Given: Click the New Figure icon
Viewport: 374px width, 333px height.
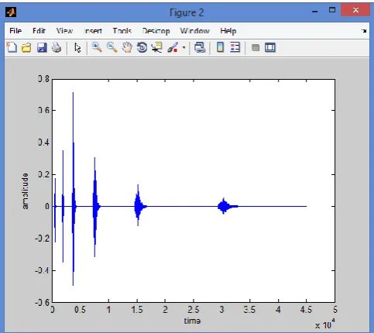Looking at the screenshot, I should (12, 47).
